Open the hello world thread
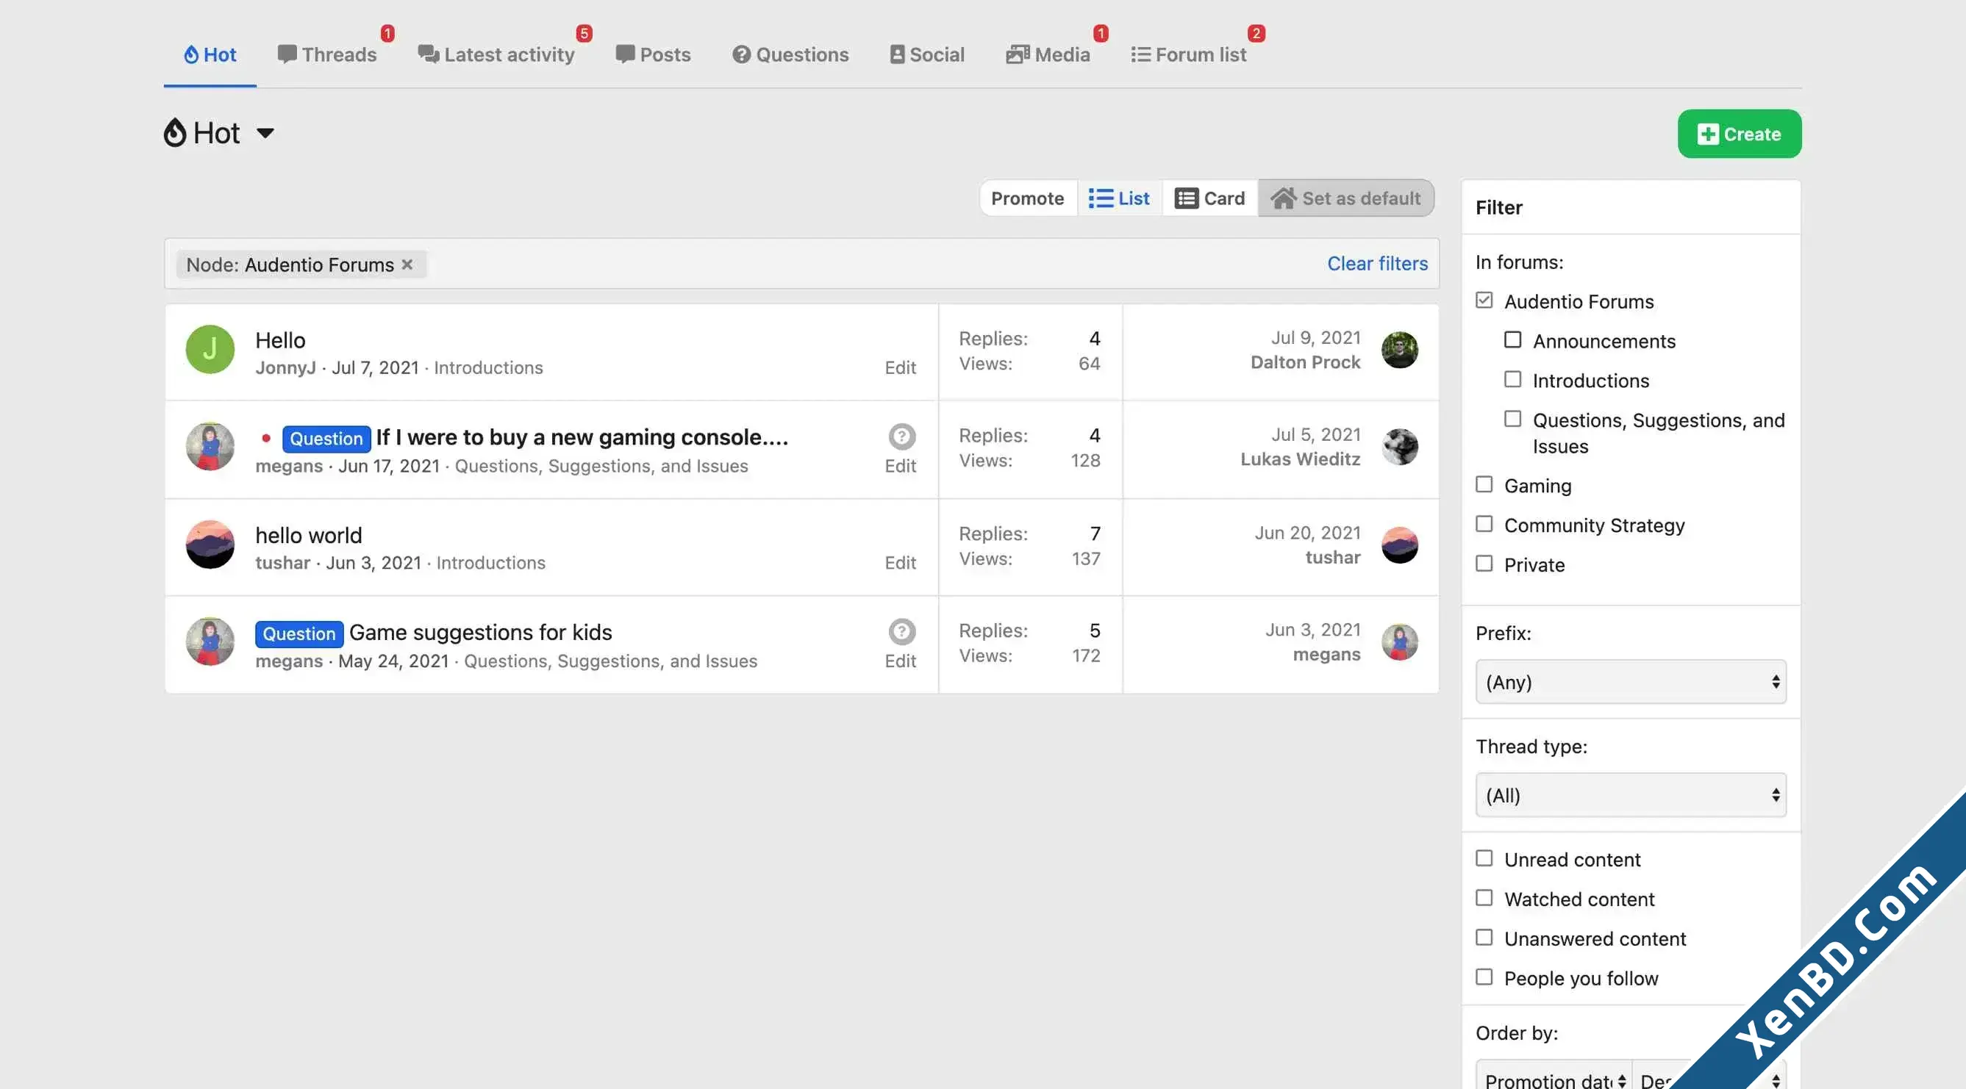Image resolution: width=1966 pixels, height=1089 pixels. click(308, 536)
